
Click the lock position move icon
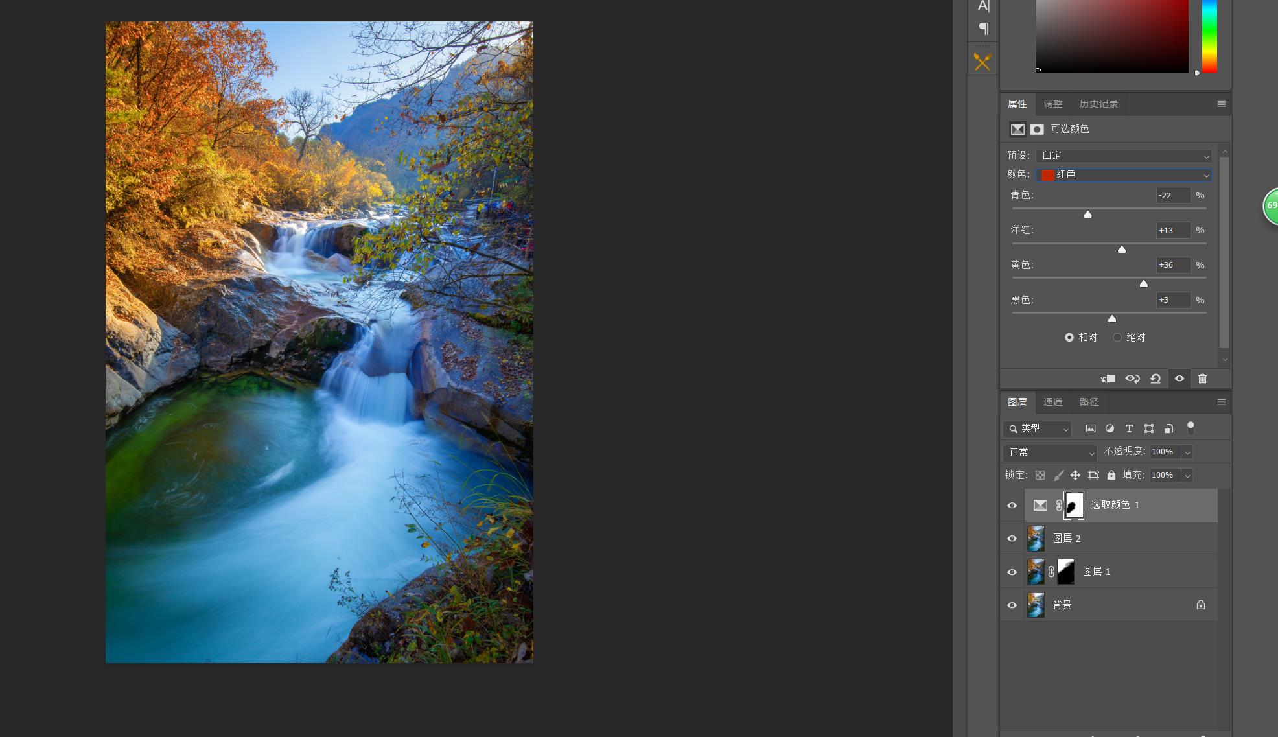1075,475
